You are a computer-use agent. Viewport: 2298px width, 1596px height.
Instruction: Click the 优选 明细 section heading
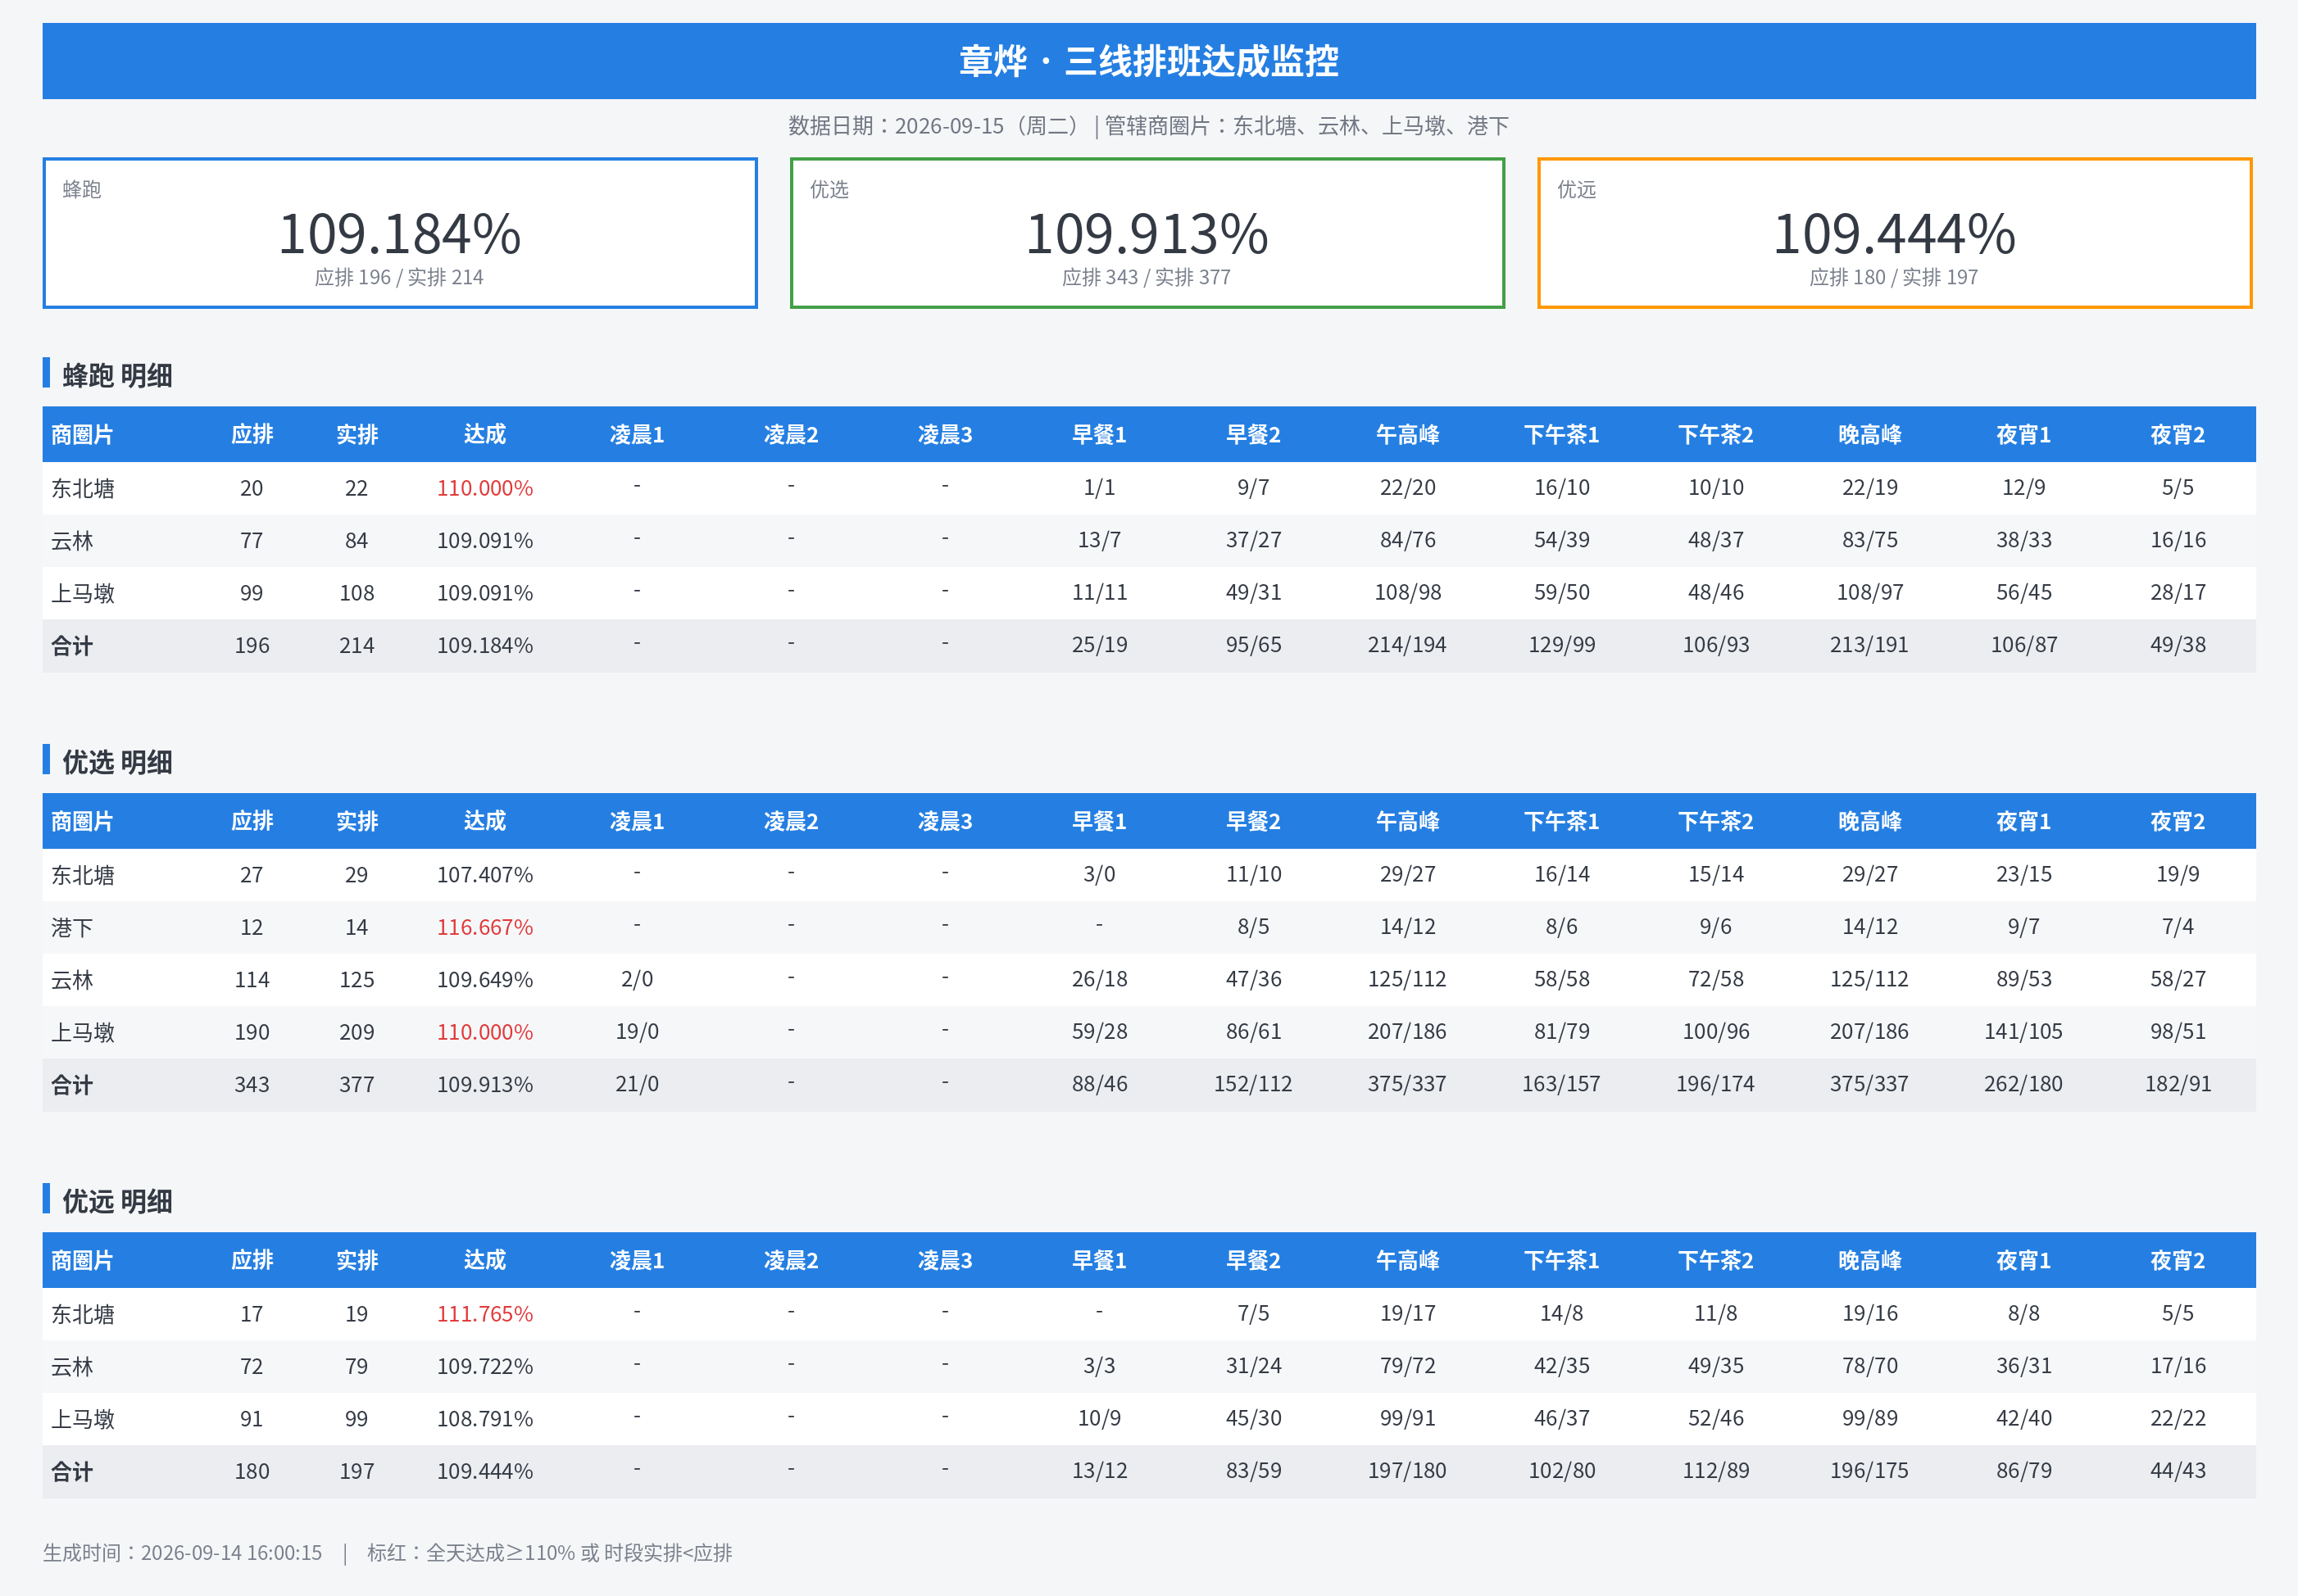[x=117, y=762]
